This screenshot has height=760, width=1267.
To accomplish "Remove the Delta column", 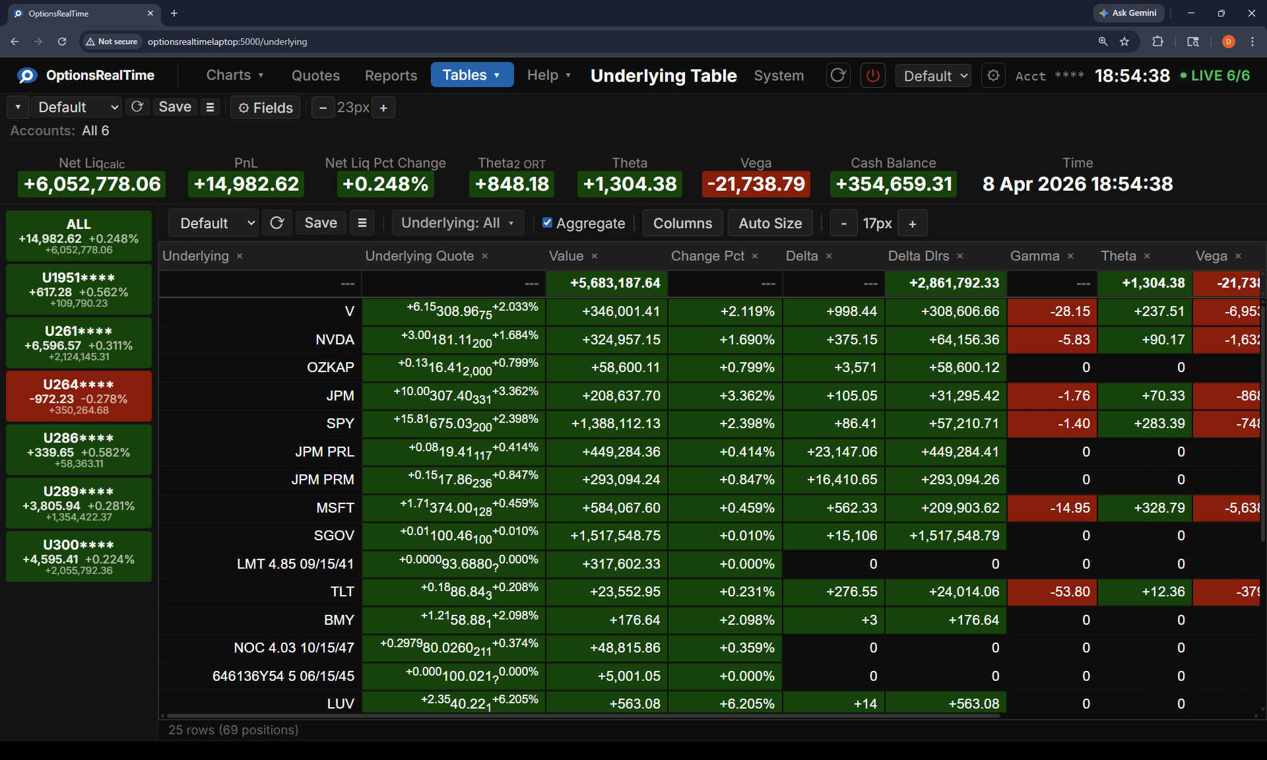I will pos(829,256).
